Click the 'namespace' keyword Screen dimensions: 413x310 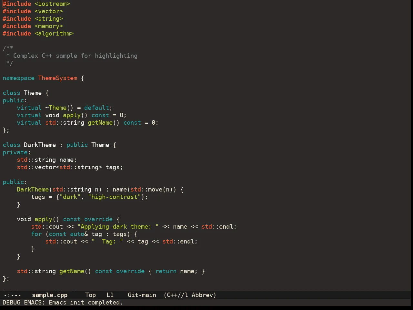tap(19, 78)
